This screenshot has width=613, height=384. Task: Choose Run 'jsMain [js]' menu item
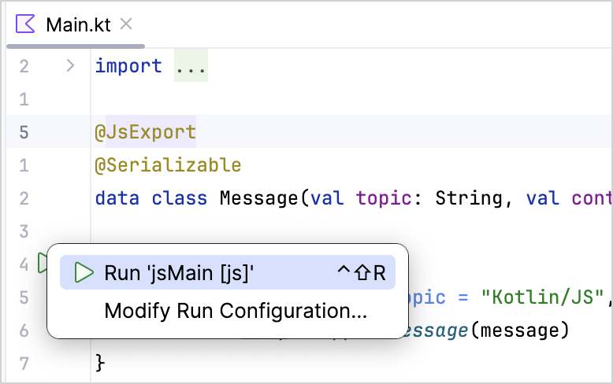pyautogui.click(x=180, y=273)
